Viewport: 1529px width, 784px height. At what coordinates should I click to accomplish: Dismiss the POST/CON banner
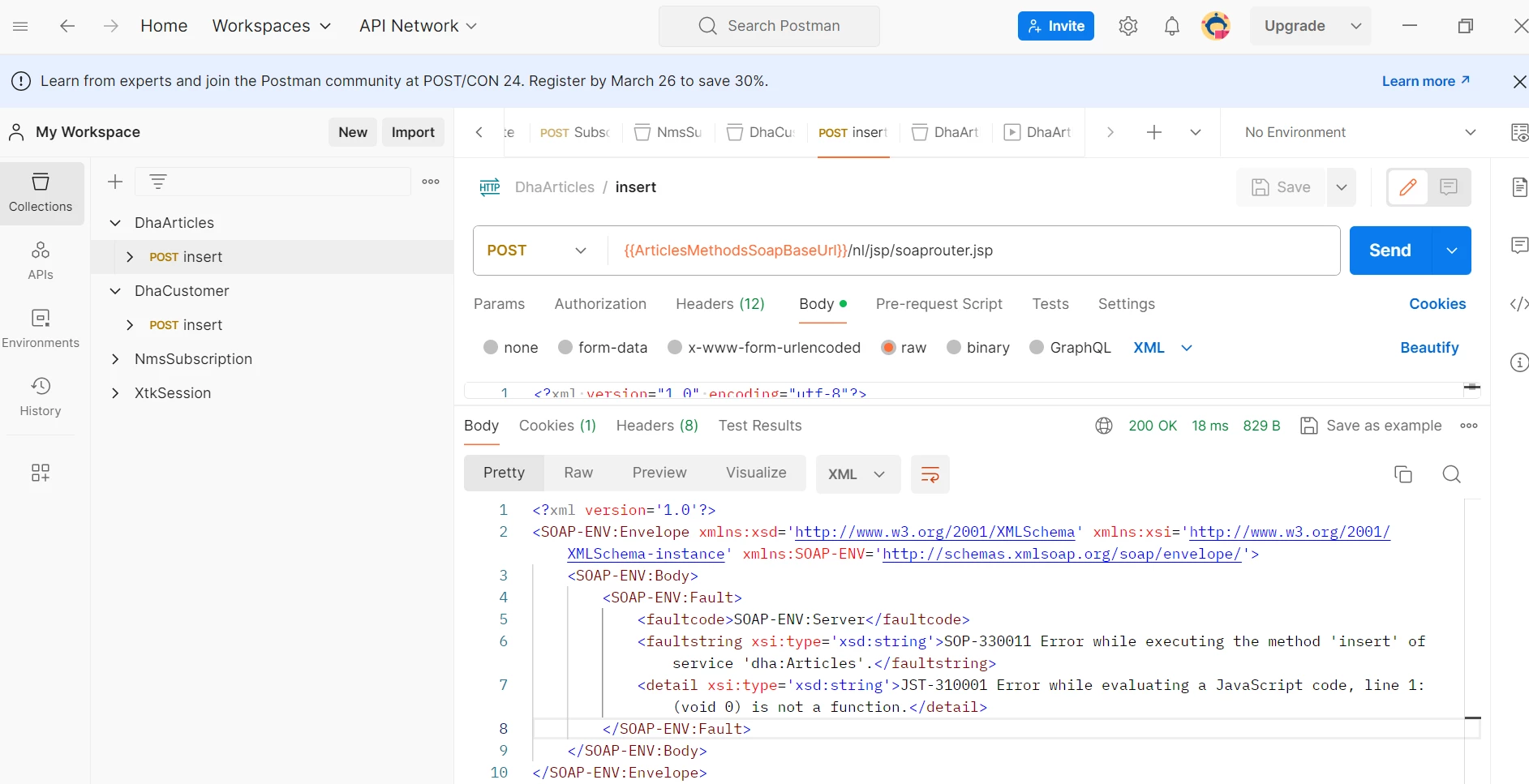(1520, 81)
